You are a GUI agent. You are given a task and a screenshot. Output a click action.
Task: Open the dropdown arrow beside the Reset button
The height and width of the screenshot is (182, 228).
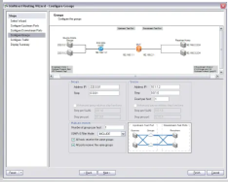click(x=21, y=173)
